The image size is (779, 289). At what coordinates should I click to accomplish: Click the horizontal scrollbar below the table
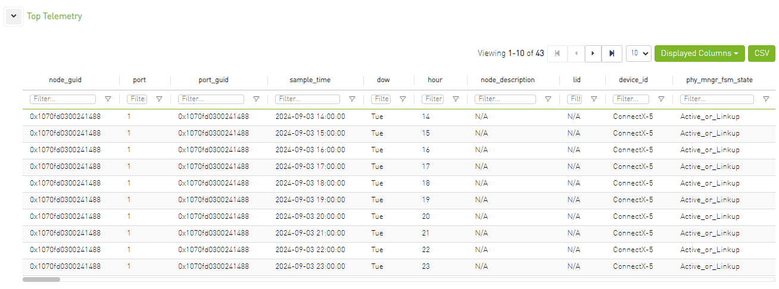pos(41,279)
